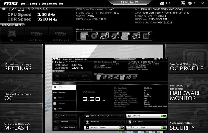Click the large 3.30 GHz CPU Frequency readout

[x=94, y=99]
